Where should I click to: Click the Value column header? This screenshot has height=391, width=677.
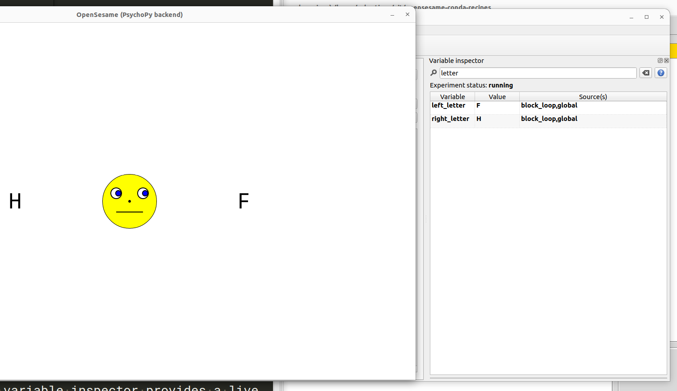(x=497, y=96)
